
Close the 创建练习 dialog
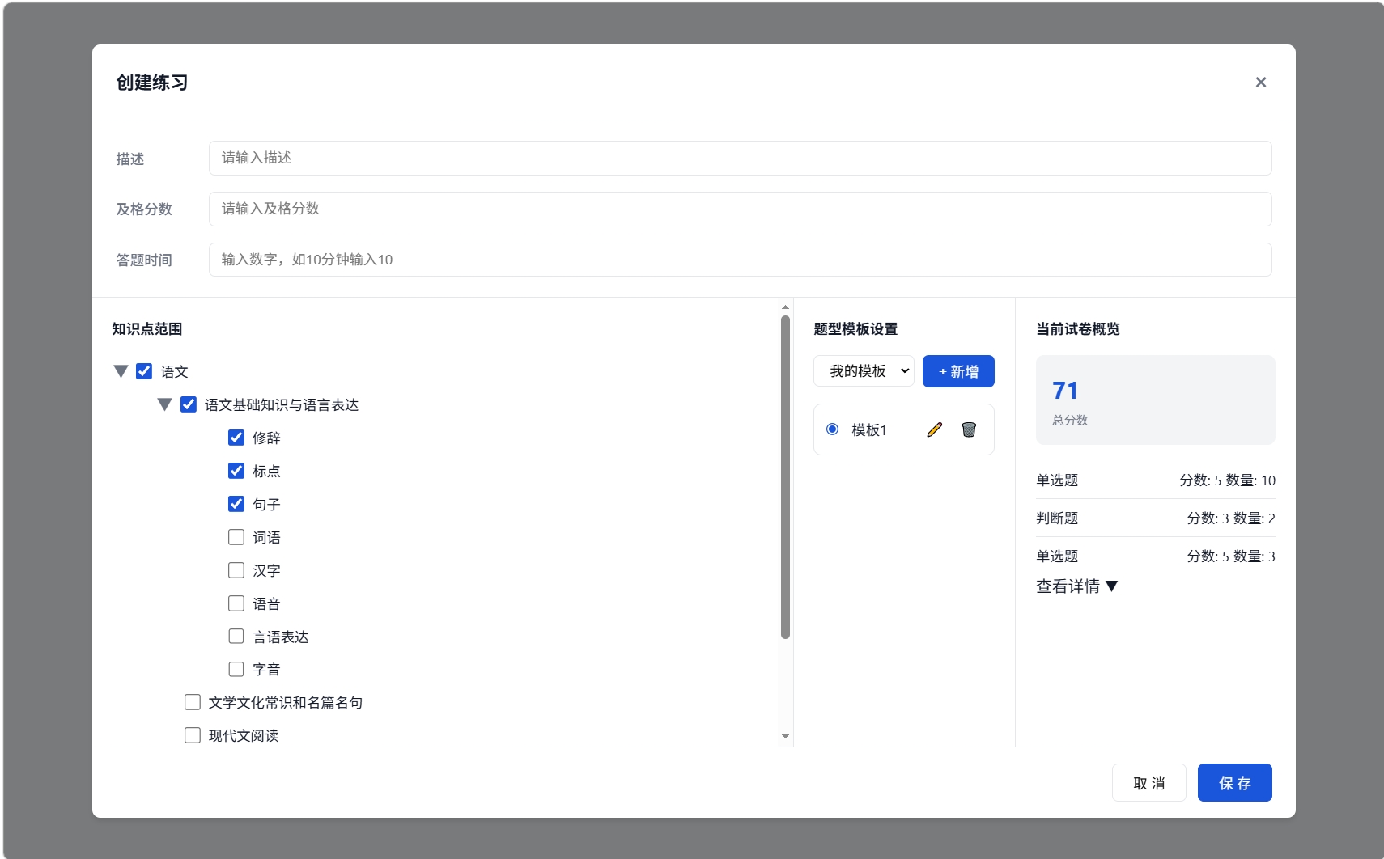[1260, 83]
